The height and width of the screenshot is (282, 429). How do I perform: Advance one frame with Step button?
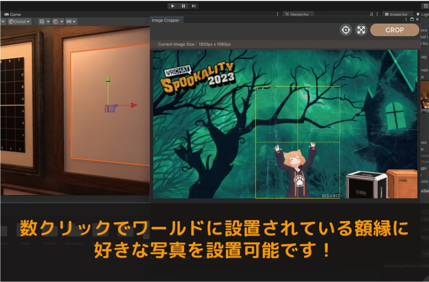point(194,6)
